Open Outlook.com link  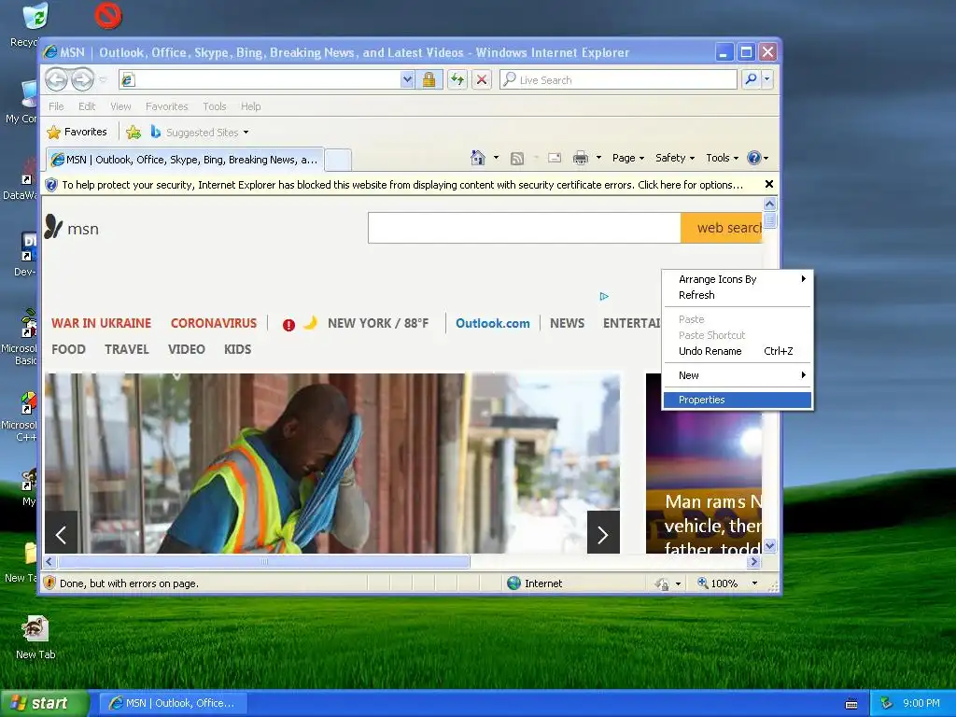[x=493, y=323]
